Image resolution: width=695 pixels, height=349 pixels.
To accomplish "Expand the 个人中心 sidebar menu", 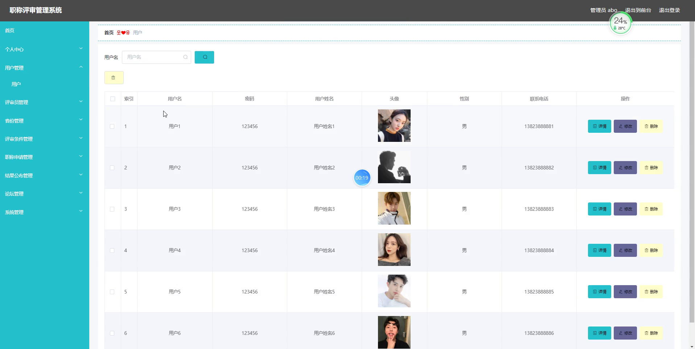I will click(x=44, y=49).
